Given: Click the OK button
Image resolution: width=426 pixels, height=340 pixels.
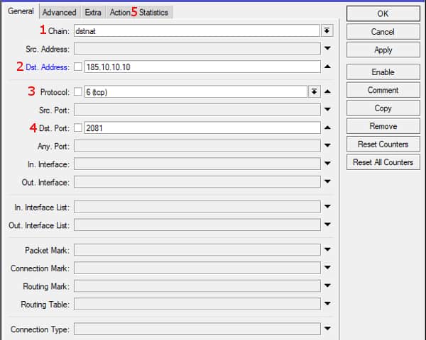Looking at the screenshot, I should tap(383, 13).
